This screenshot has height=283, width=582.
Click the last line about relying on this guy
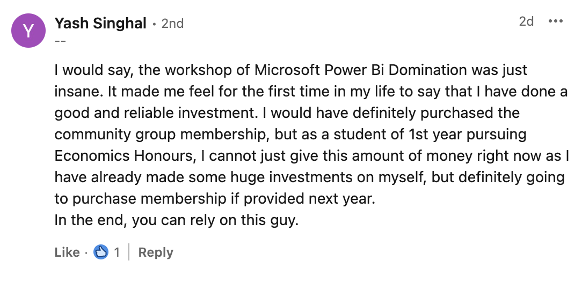pyautogui.click(x=176, y=220)
